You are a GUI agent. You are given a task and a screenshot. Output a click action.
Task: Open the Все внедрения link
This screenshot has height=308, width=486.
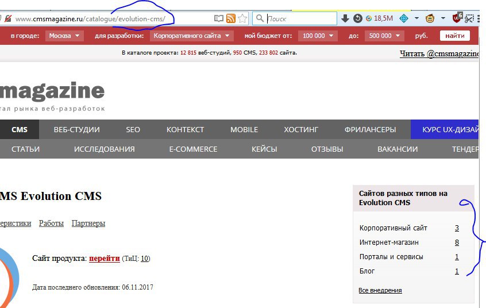click(x=380, y=290)
